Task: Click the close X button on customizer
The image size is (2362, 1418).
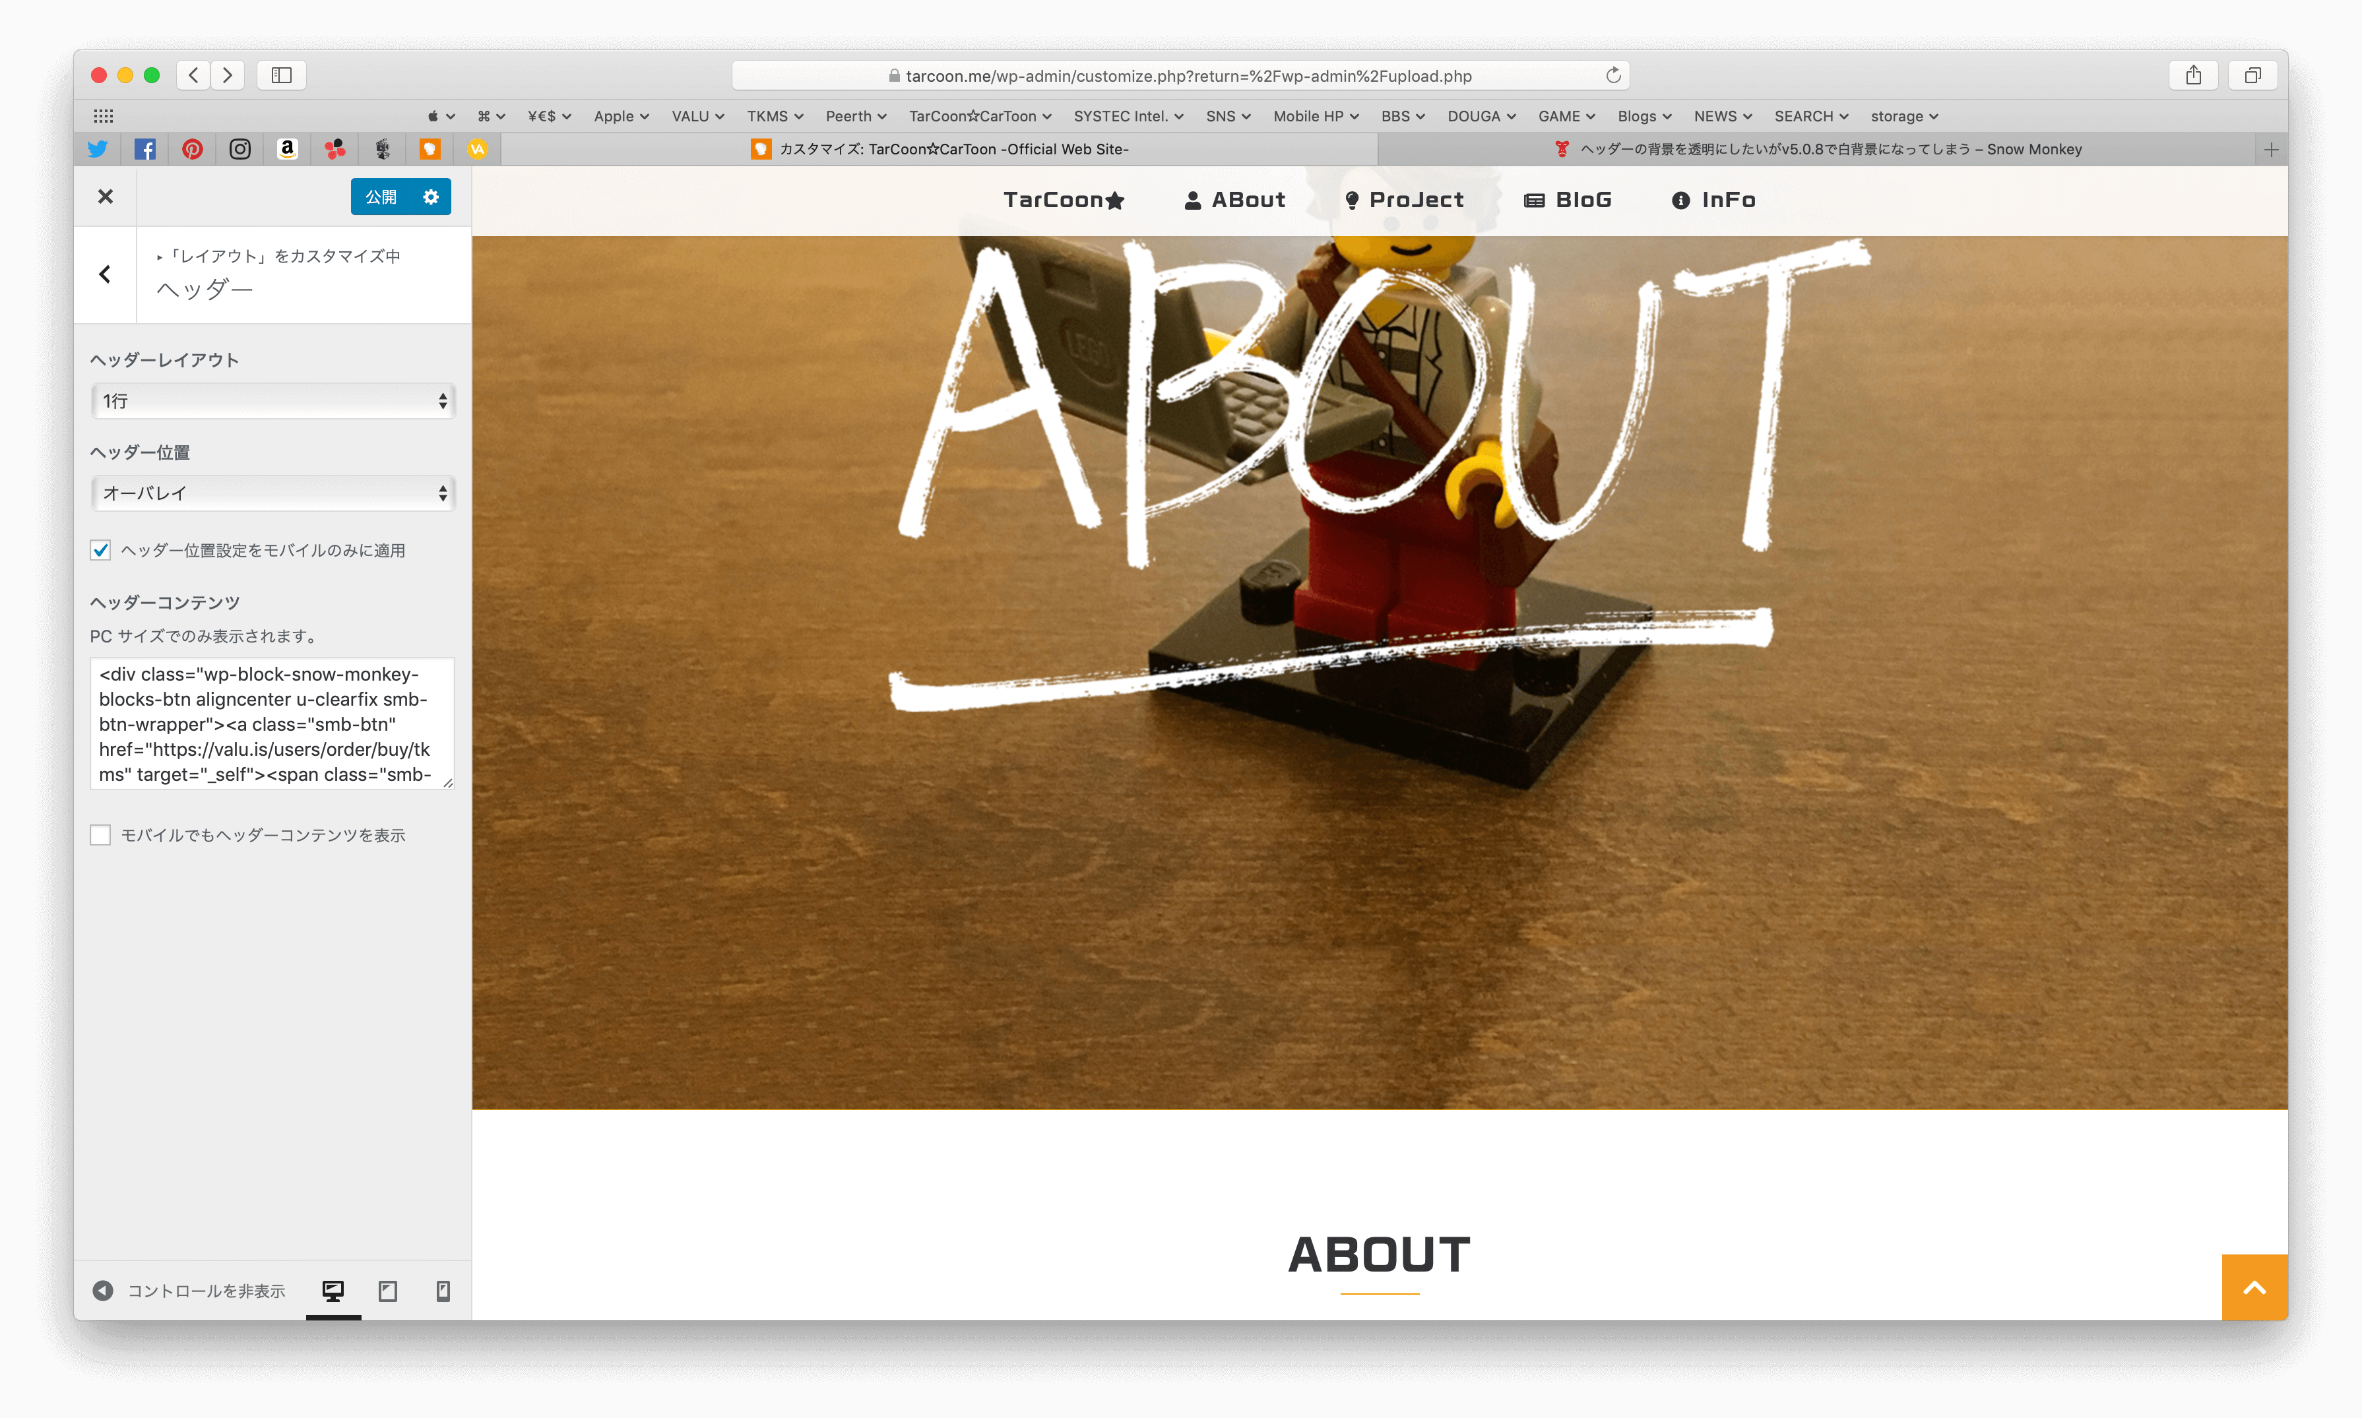Action: pyautogui.click(x=106, y=196)
